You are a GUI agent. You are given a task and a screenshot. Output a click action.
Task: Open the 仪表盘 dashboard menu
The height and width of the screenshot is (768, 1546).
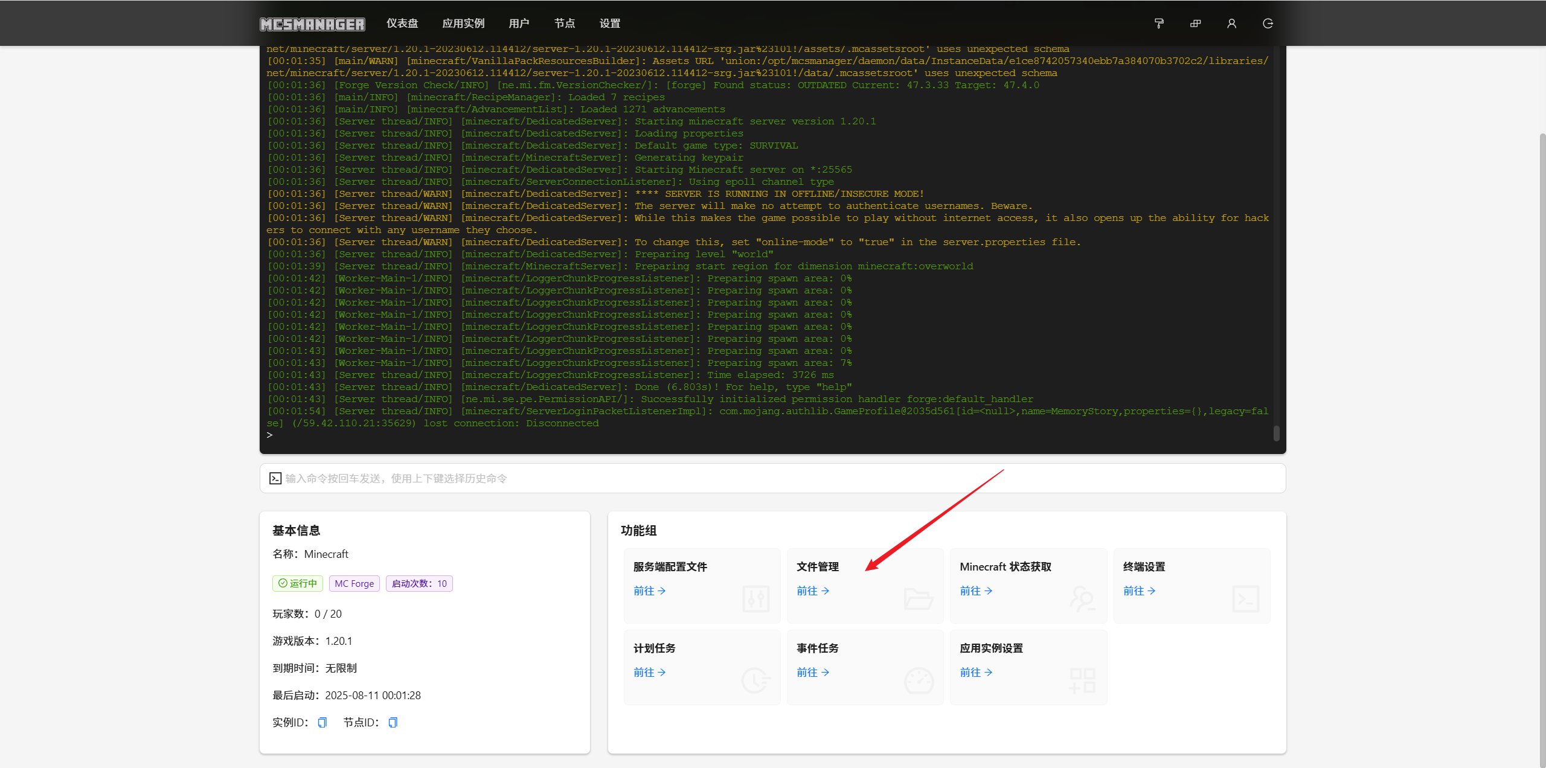coord(402,24)
